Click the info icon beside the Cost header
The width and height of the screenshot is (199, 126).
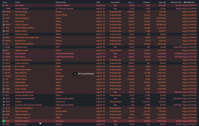coord(133,2)
